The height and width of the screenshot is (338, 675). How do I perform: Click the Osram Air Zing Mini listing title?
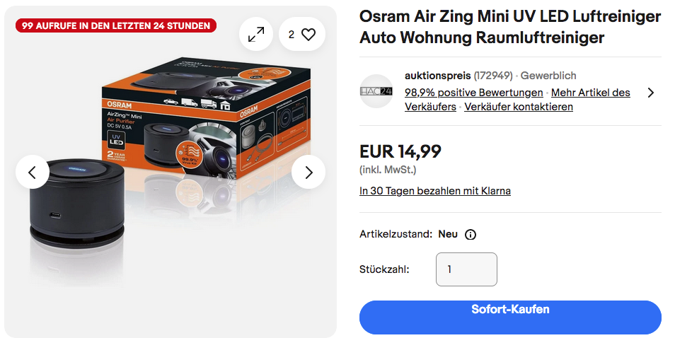[510, 27]
